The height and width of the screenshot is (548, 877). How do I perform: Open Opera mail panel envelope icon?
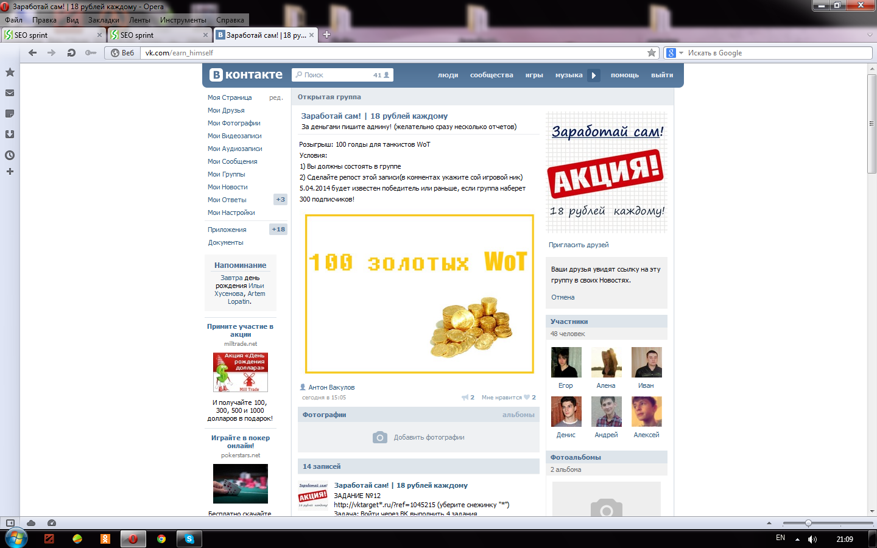click(10, 93)
